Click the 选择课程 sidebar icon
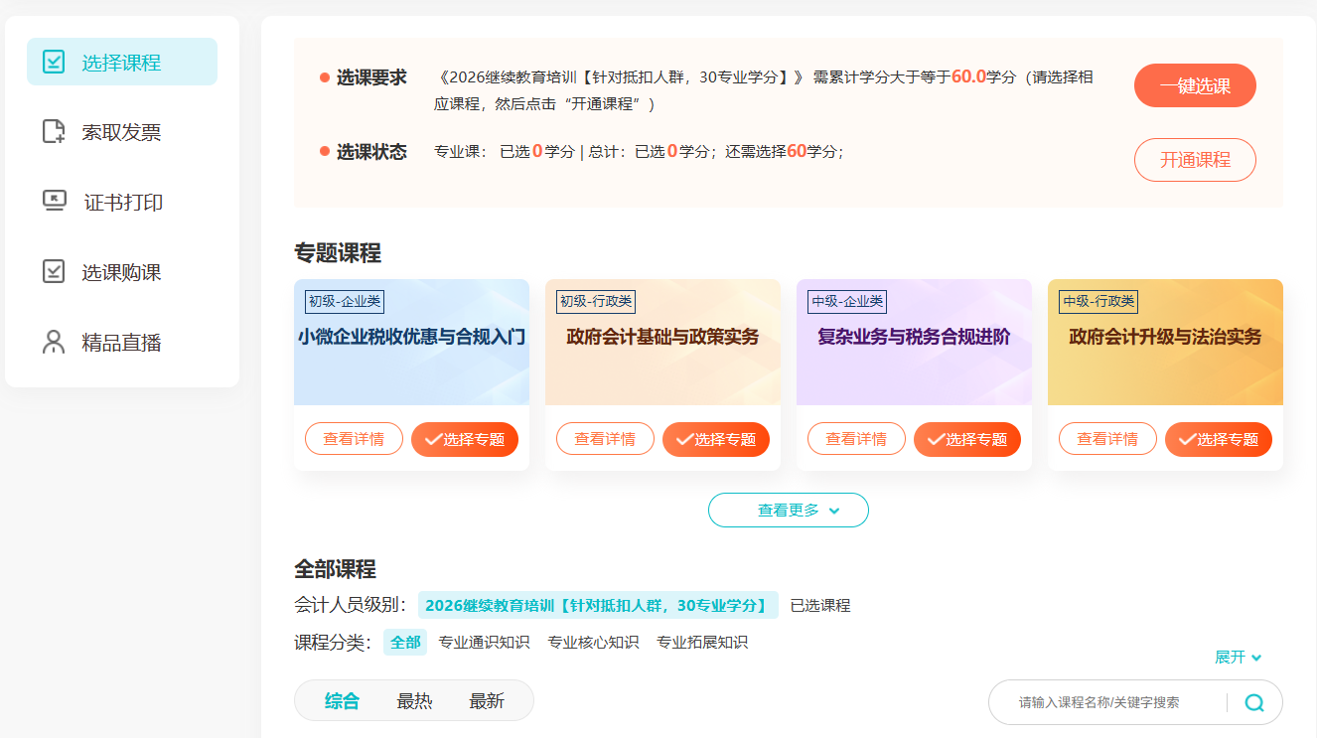Screen dimensions: 1317x738 pyautogui.click(x=54, y=62)
